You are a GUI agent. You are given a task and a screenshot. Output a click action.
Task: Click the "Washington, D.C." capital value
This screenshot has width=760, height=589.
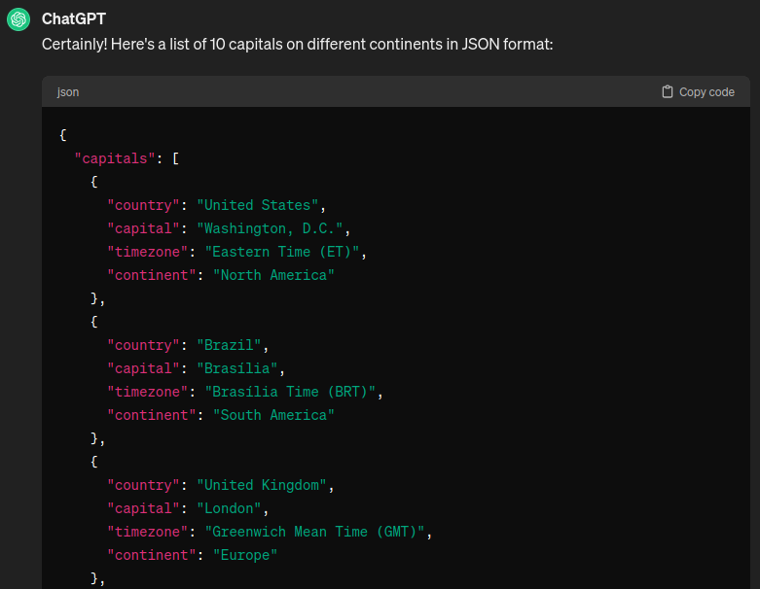[x=272, y=228]
